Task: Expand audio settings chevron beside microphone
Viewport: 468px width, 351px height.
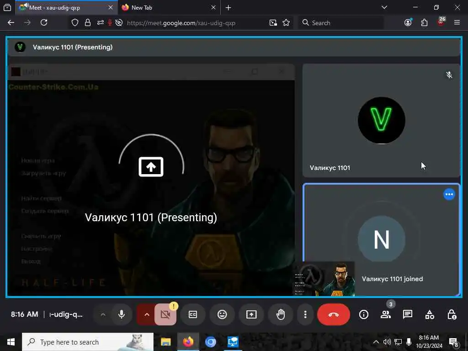Action: tap(103, 314)
